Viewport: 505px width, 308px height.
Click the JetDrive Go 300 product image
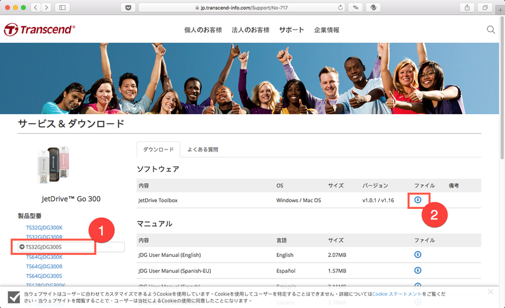coord(54,165)
